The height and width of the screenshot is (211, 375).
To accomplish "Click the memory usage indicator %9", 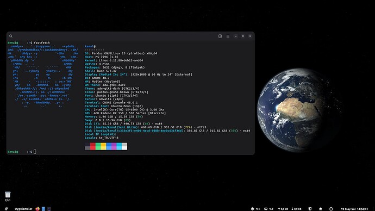I will [x=268, y=209].
